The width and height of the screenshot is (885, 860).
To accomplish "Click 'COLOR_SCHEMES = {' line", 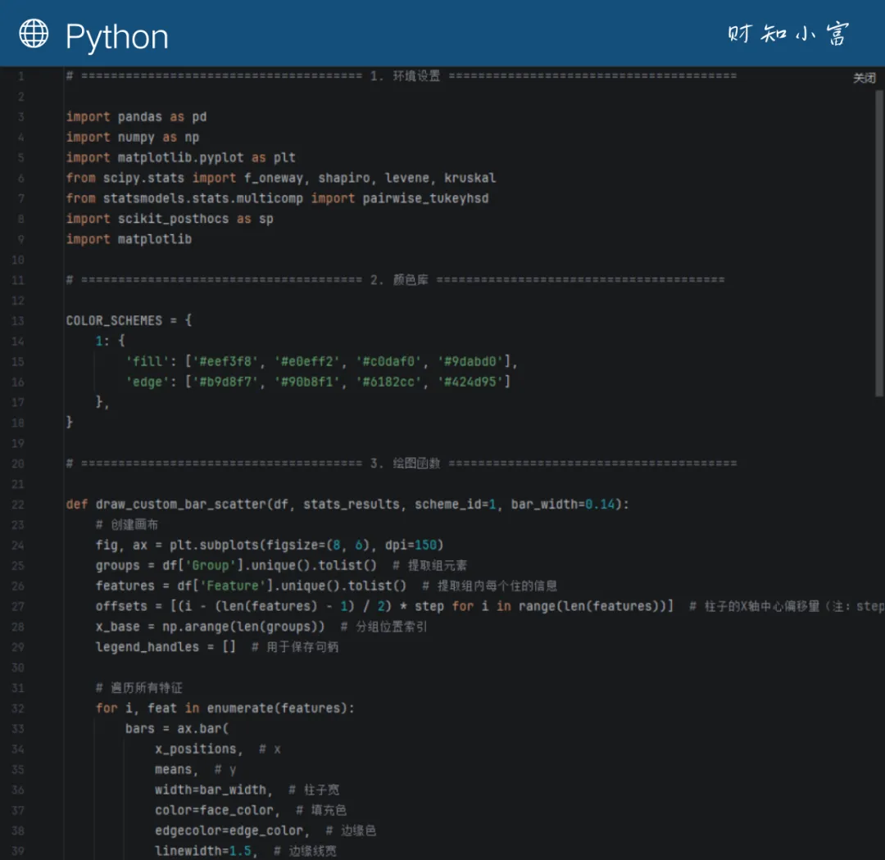I will 129,320.
